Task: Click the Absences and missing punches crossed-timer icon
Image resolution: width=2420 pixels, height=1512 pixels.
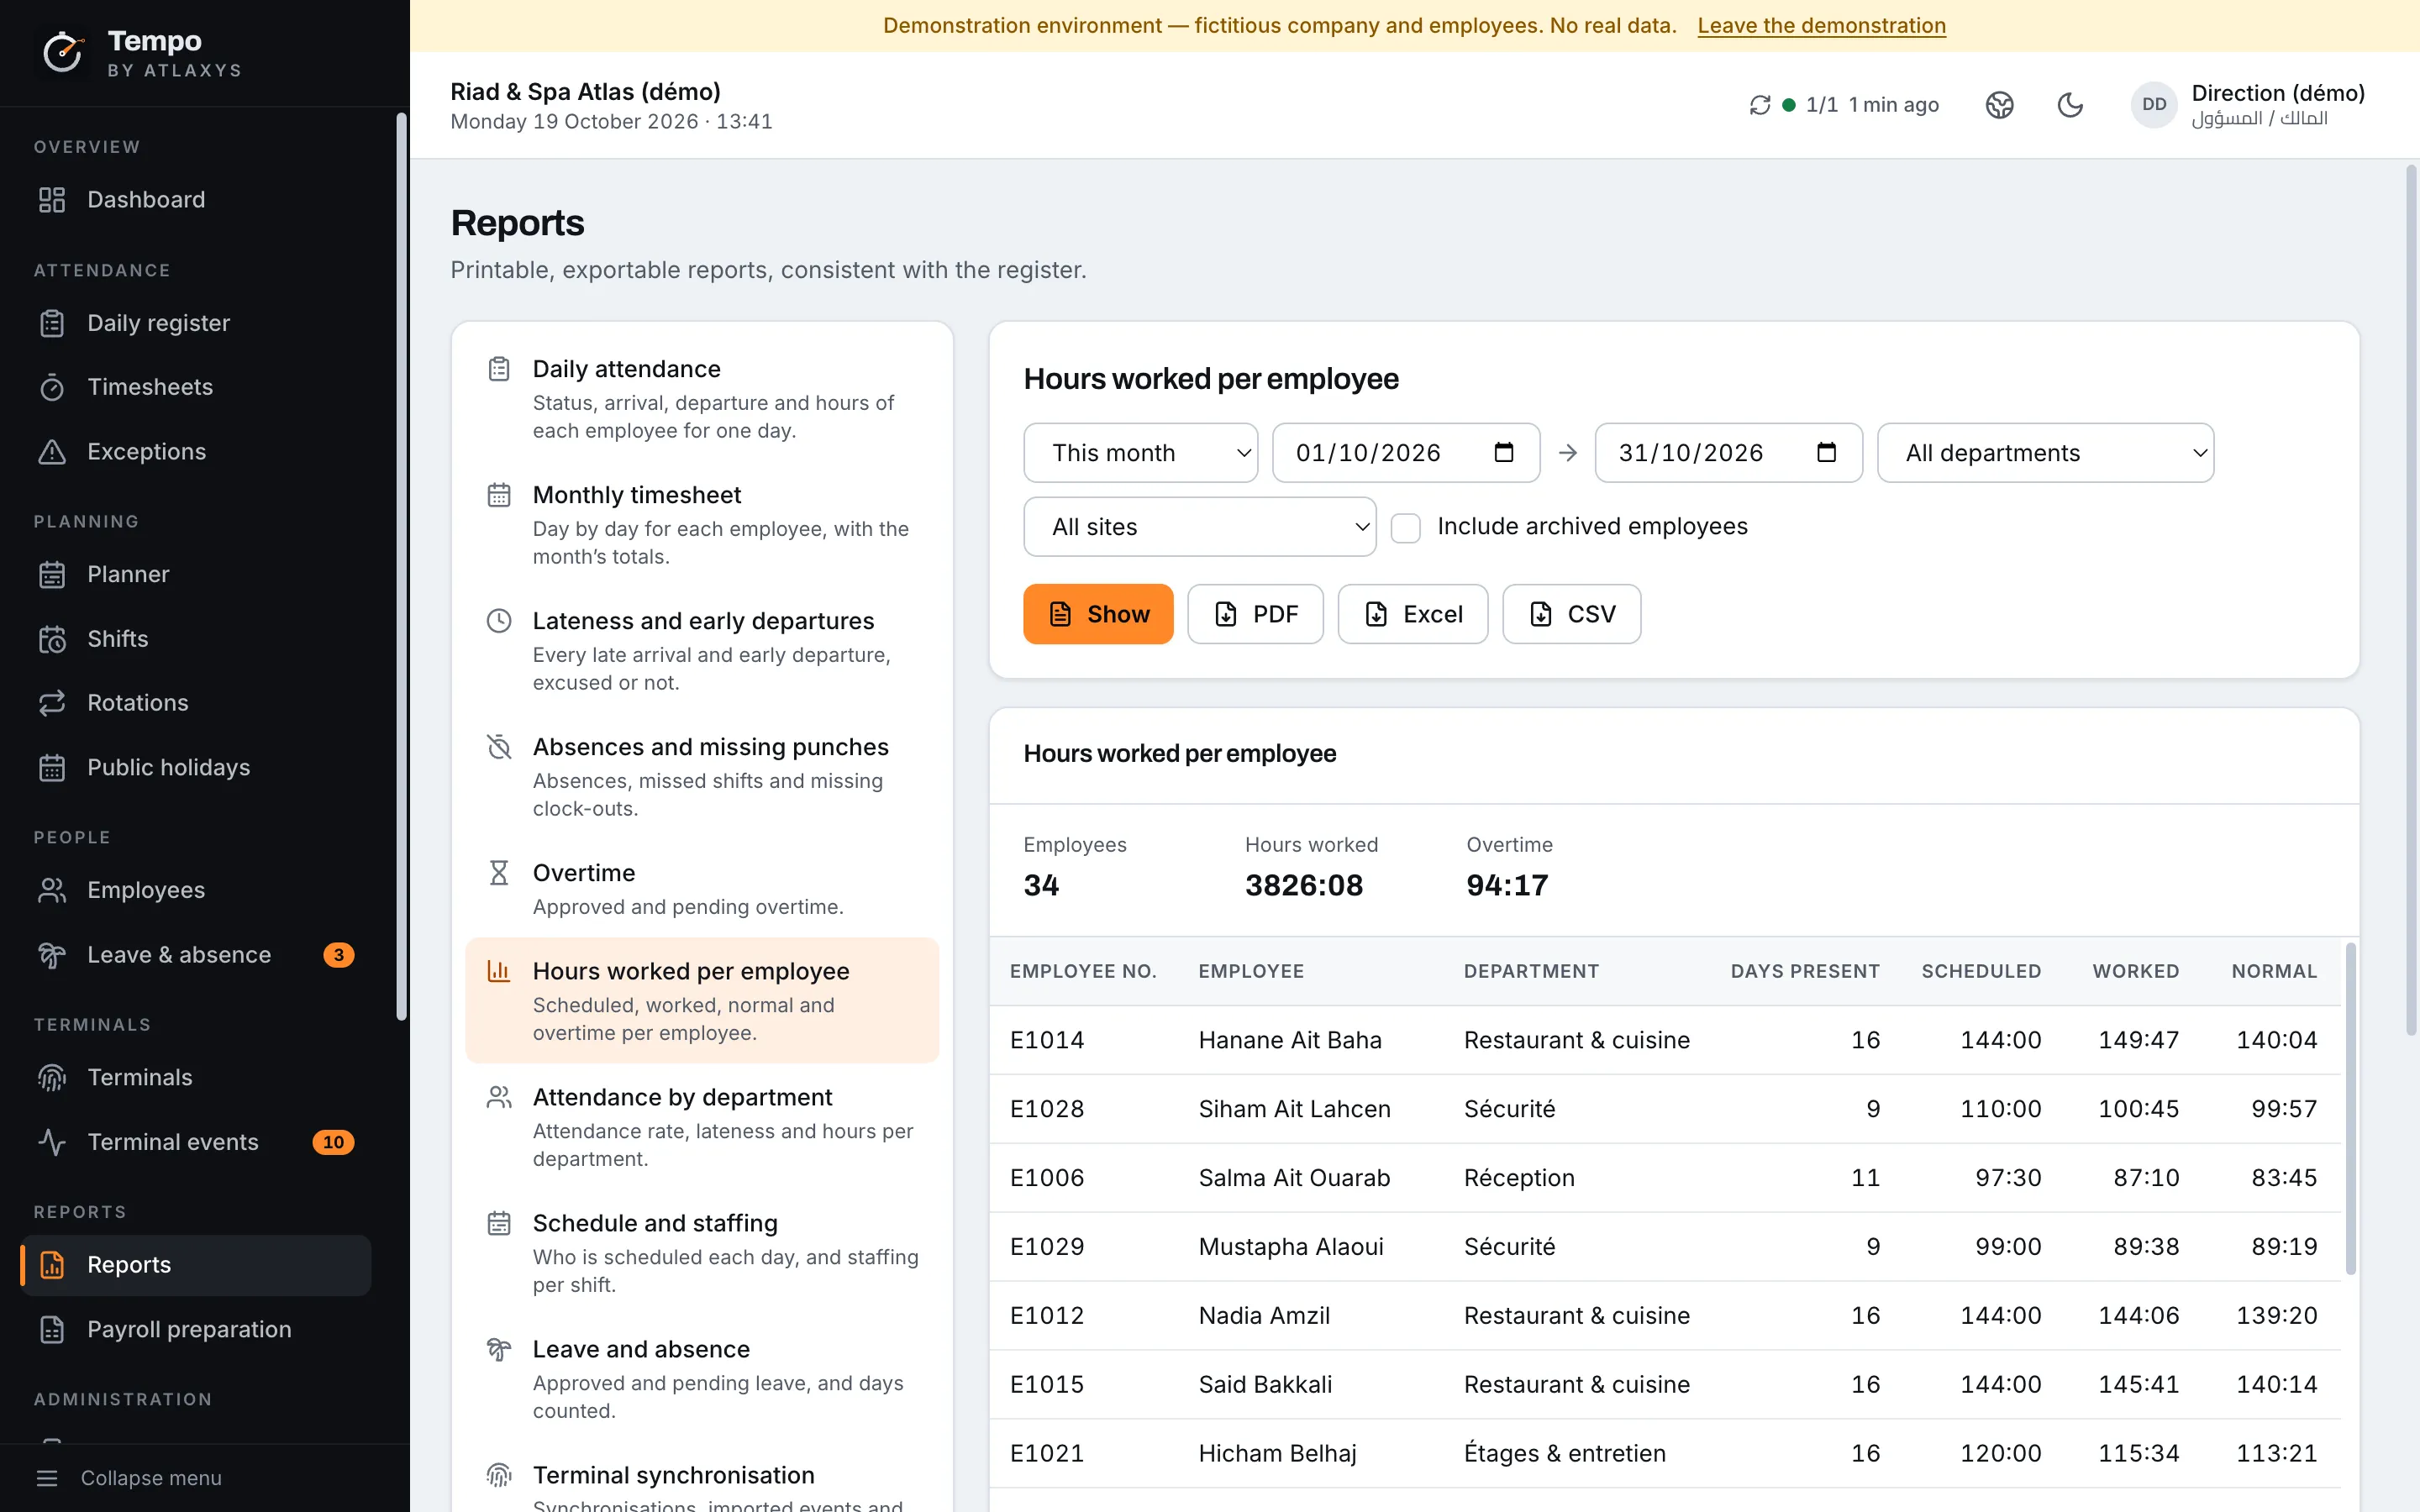Action: (x=499, y=747)
